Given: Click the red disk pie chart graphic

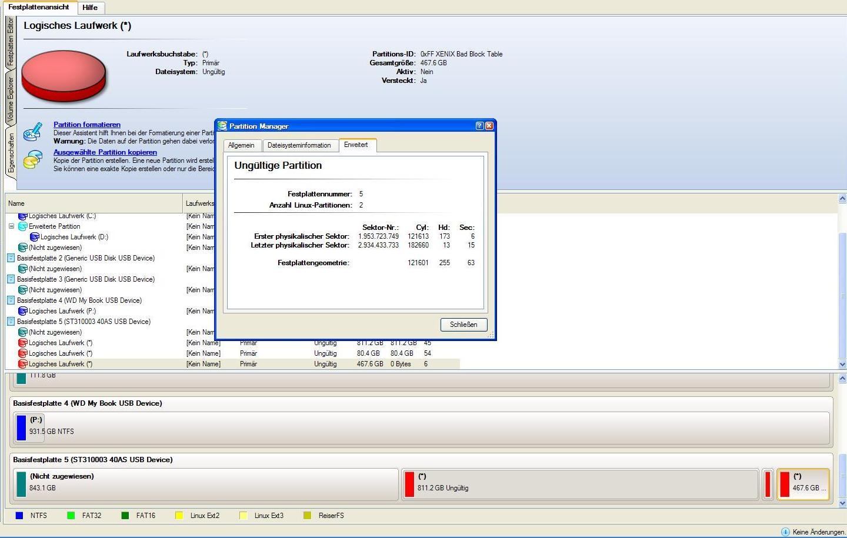Looking at the screenshot, I should click(64, 76).
